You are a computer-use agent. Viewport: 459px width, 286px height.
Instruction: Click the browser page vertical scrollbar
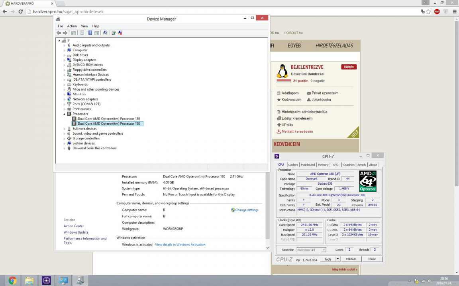pyautogui.click(x=456, y=104)
